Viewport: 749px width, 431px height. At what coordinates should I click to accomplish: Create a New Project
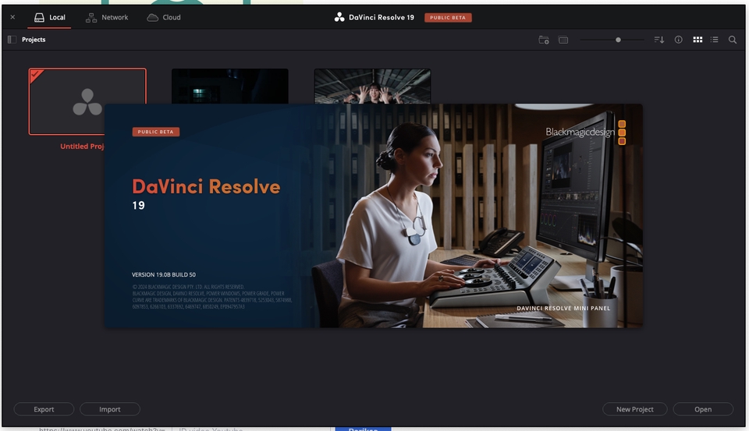(x=635, y=409)
